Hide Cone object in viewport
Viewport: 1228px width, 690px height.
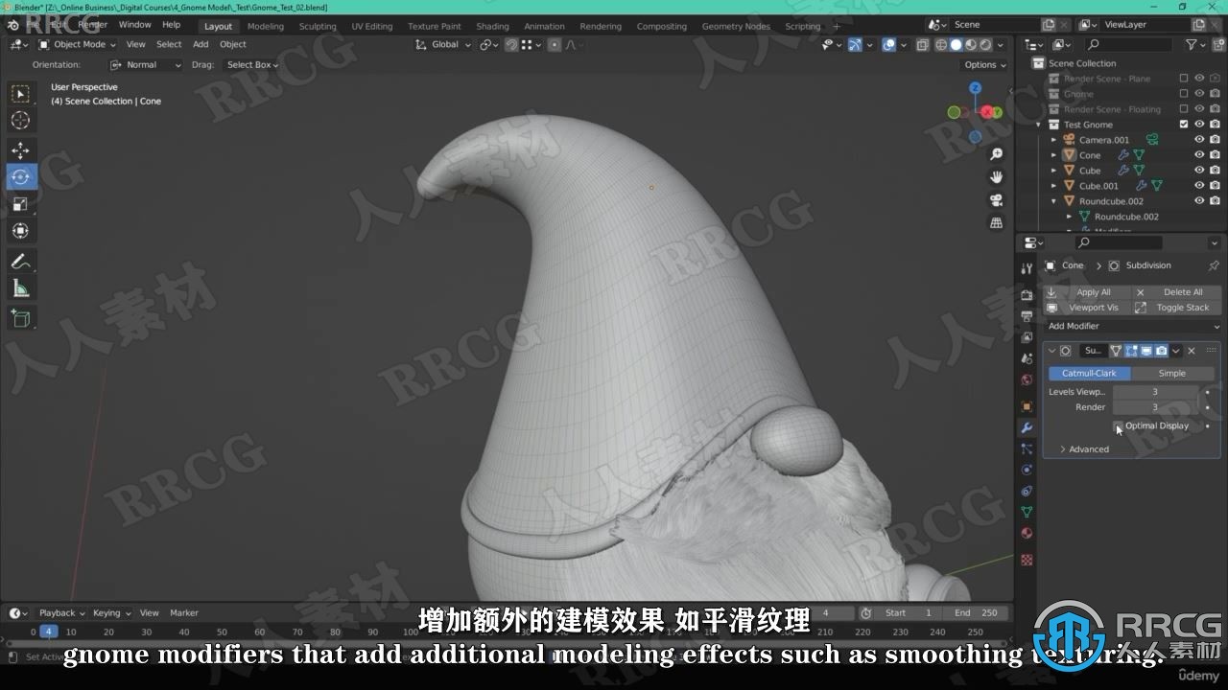tap(1198, 155)
